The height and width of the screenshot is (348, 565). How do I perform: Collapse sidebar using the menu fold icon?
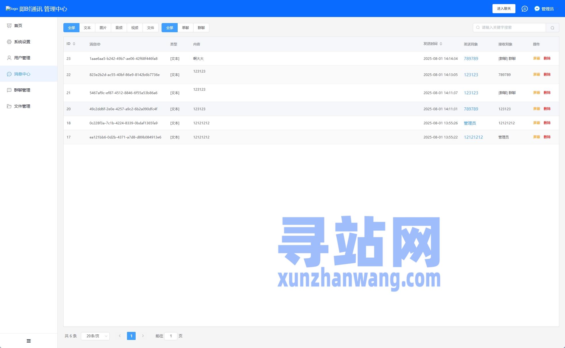click(x=29, y=341)
